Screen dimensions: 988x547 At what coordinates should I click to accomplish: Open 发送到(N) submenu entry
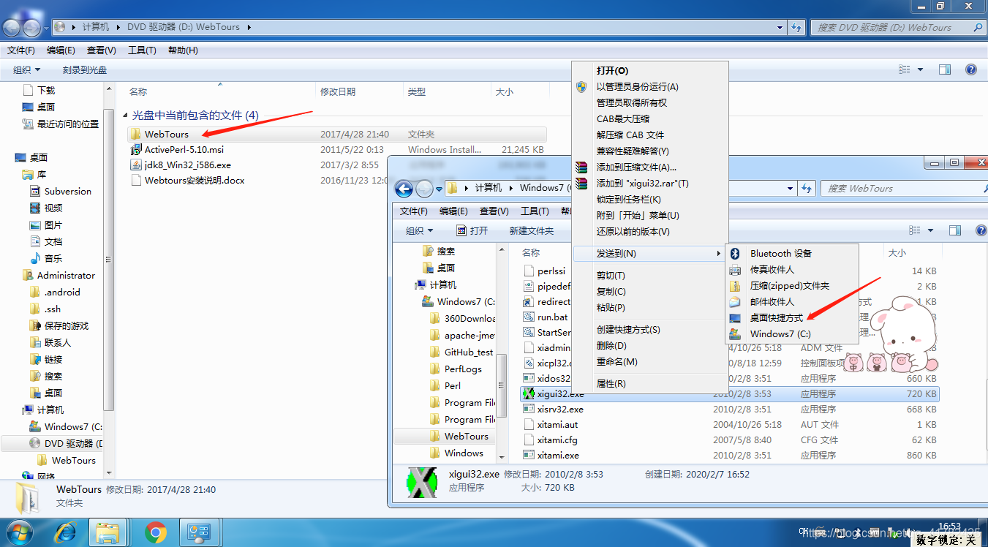649,254
